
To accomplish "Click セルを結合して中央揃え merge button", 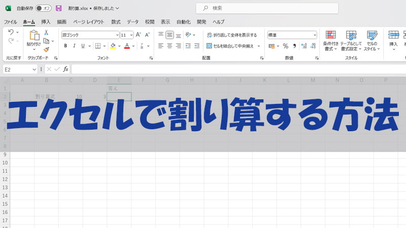I will (x=233, y=46).
